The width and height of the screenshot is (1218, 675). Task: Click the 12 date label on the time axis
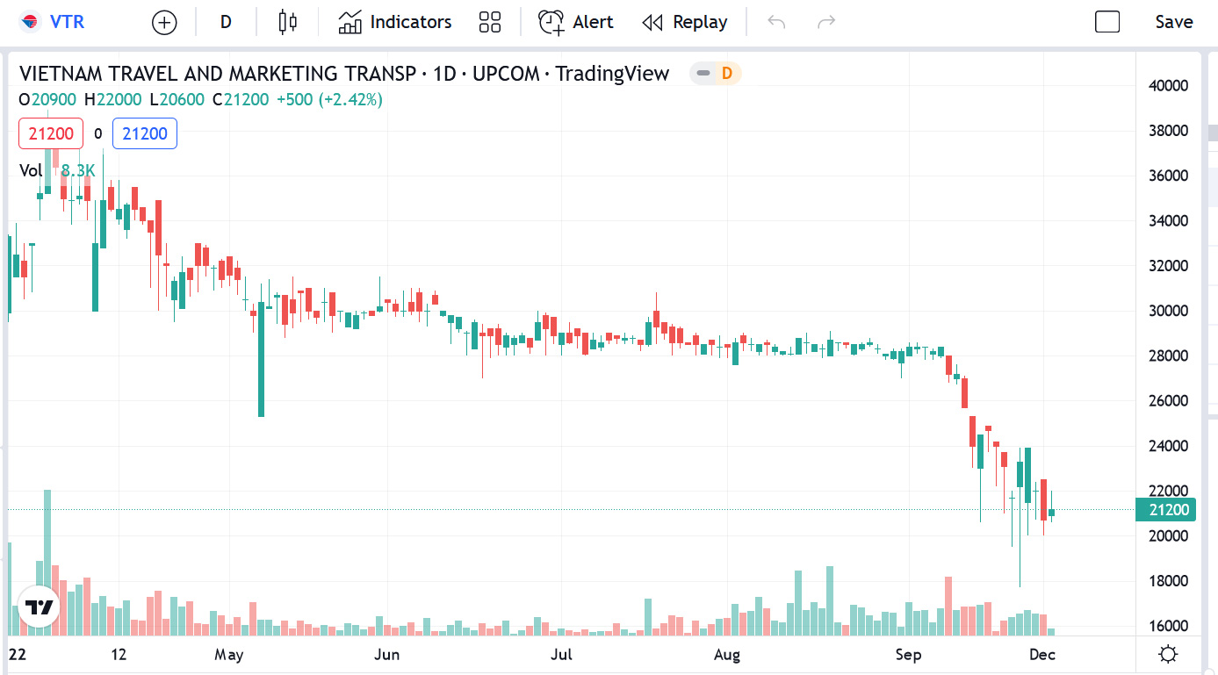(x=119, y=655)
